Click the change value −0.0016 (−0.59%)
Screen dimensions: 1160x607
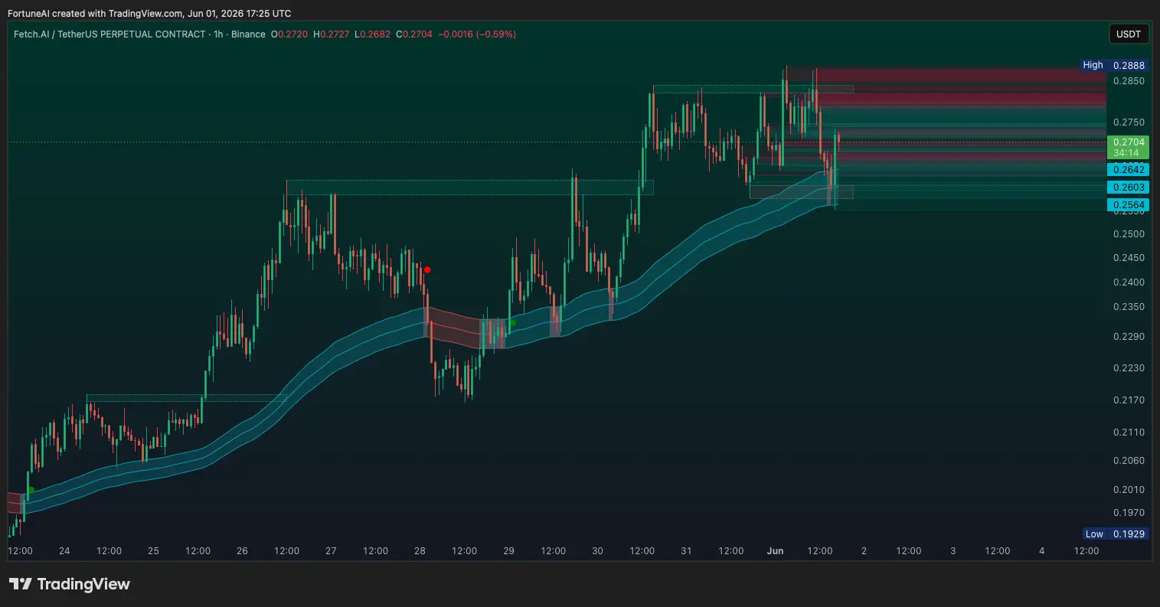[x=477, y=34]
